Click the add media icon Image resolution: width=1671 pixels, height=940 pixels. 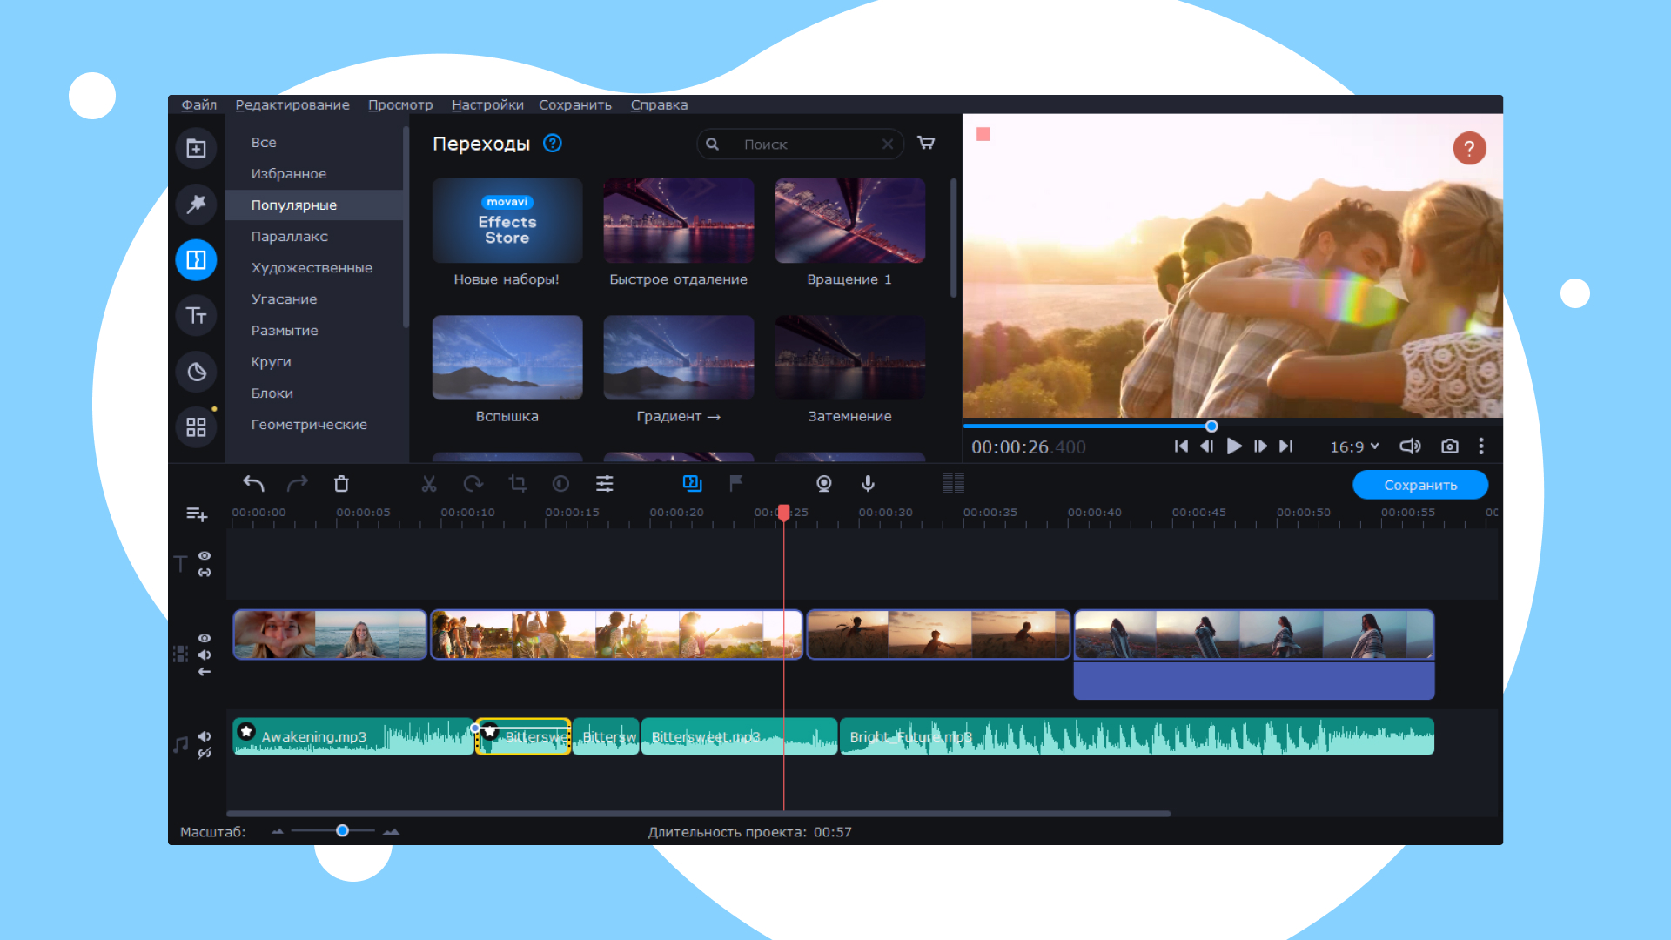click(x=195, y=148)
